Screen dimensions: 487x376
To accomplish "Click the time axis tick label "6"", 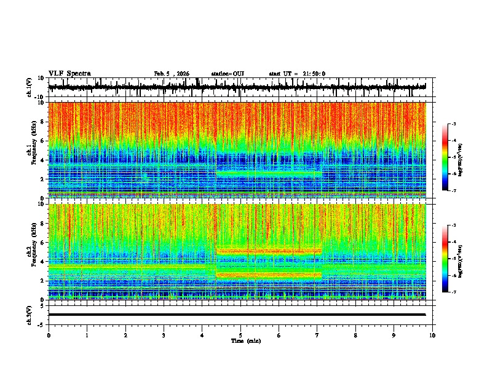I will [279, 335].
